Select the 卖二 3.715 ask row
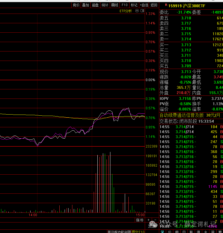This screenshot has height=233, width=223. click(191, 34)
